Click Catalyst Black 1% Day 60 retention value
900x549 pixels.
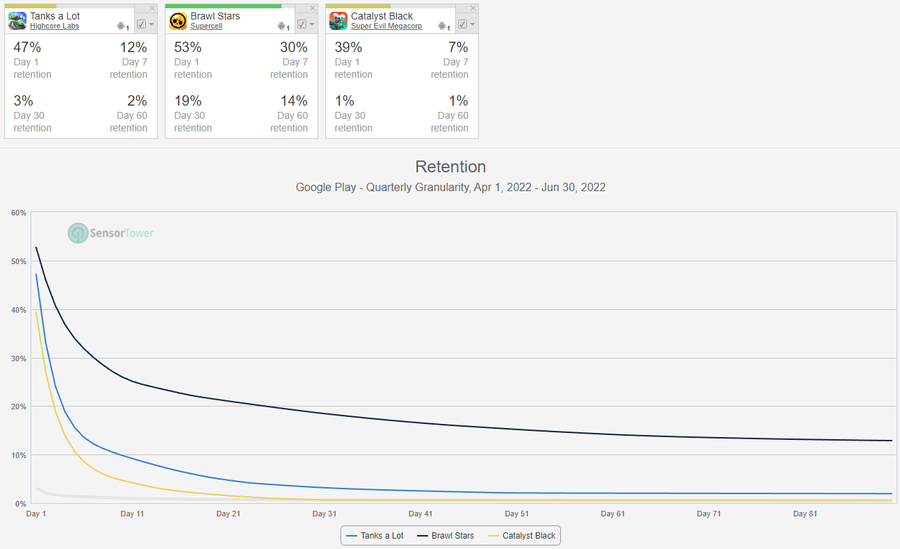(458, 101)
